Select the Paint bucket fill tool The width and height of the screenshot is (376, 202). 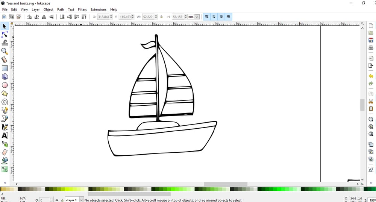(4, 161)
